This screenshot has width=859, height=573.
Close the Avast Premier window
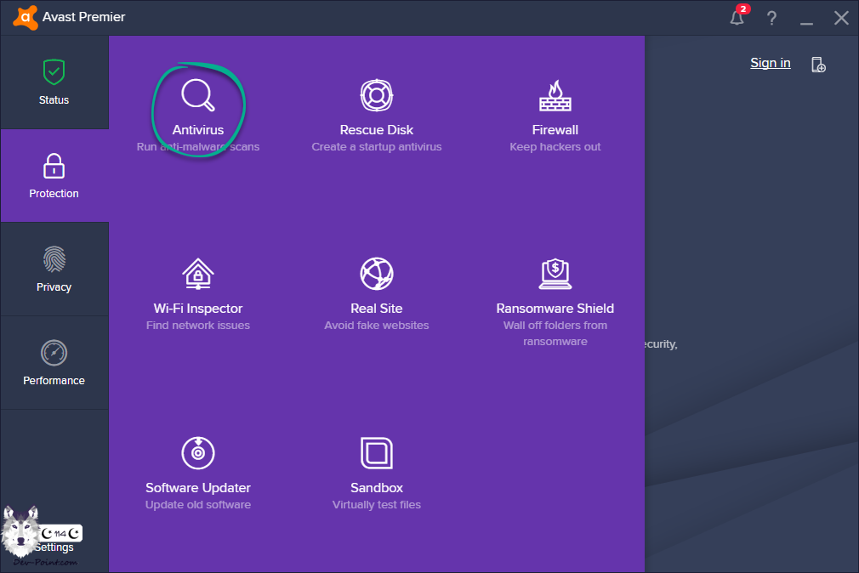(x=840, y=18)
